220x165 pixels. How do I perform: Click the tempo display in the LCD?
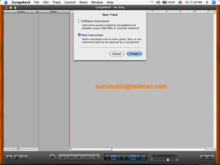[x=143, y=158]
